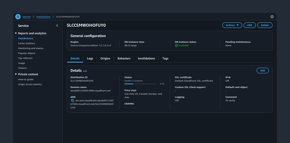Viewport: 290px width, 143px height.
Task: Click the info circle icon top right
Action: (x=272, y=17)
